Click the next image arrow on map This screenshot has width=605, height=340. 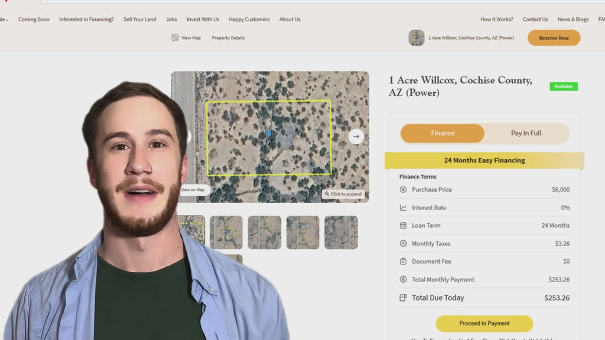(356, 136)
